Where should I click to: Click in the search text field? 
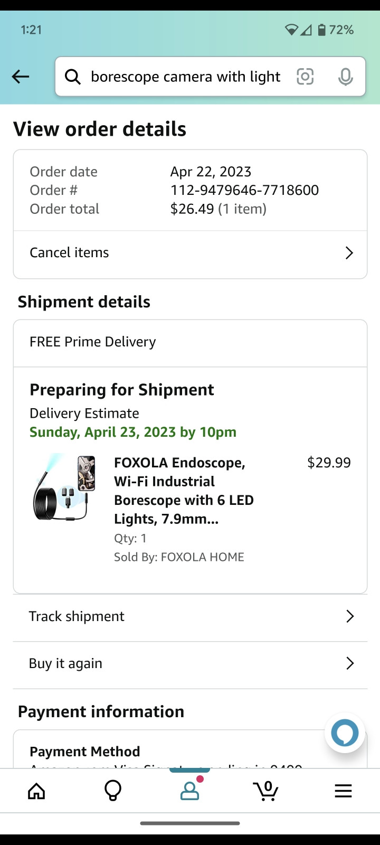(185, 77)
